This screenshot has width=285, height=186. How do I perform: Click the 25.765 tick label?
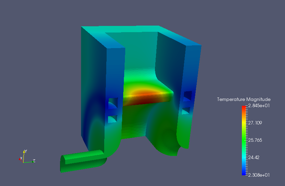pos(255,140)
